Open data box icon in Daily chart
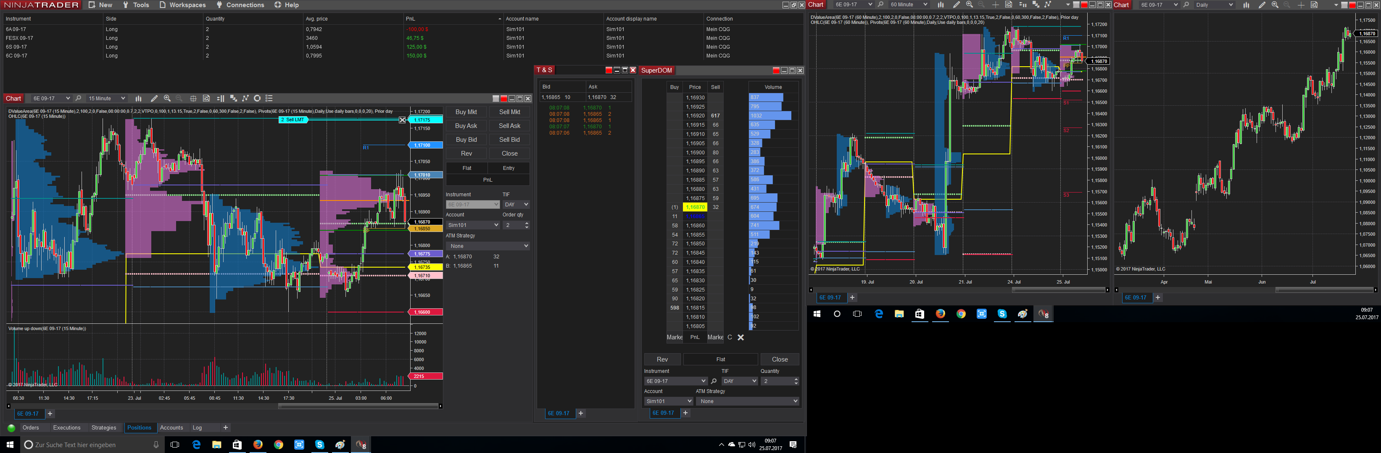This screenshot has width=1381, height=453. click(x=1314, y=5)
